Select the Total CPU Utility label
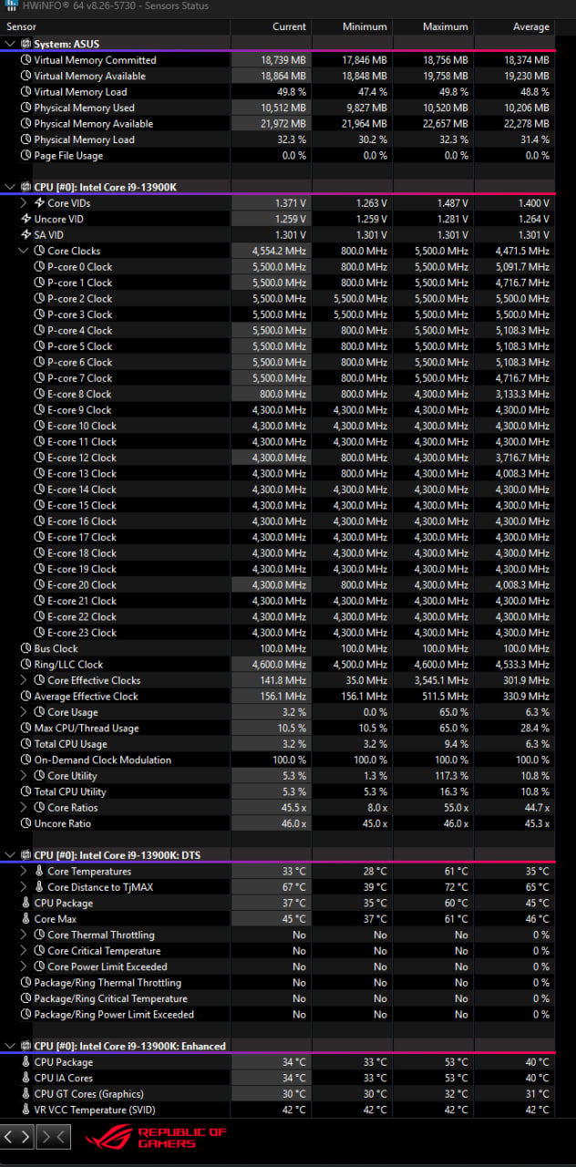576x1167 pixels. point(70,791)
